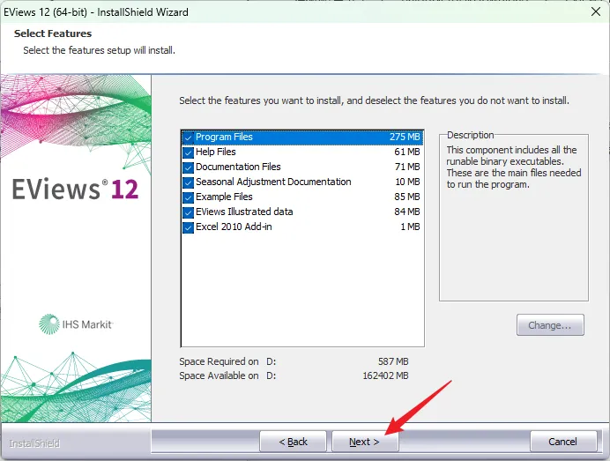
Task: Open the Change destination dialog
Action: pos(550,325)
